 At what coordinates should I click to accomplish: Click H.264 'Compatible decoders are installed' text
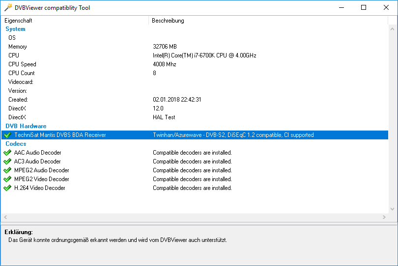pos(192,188)
